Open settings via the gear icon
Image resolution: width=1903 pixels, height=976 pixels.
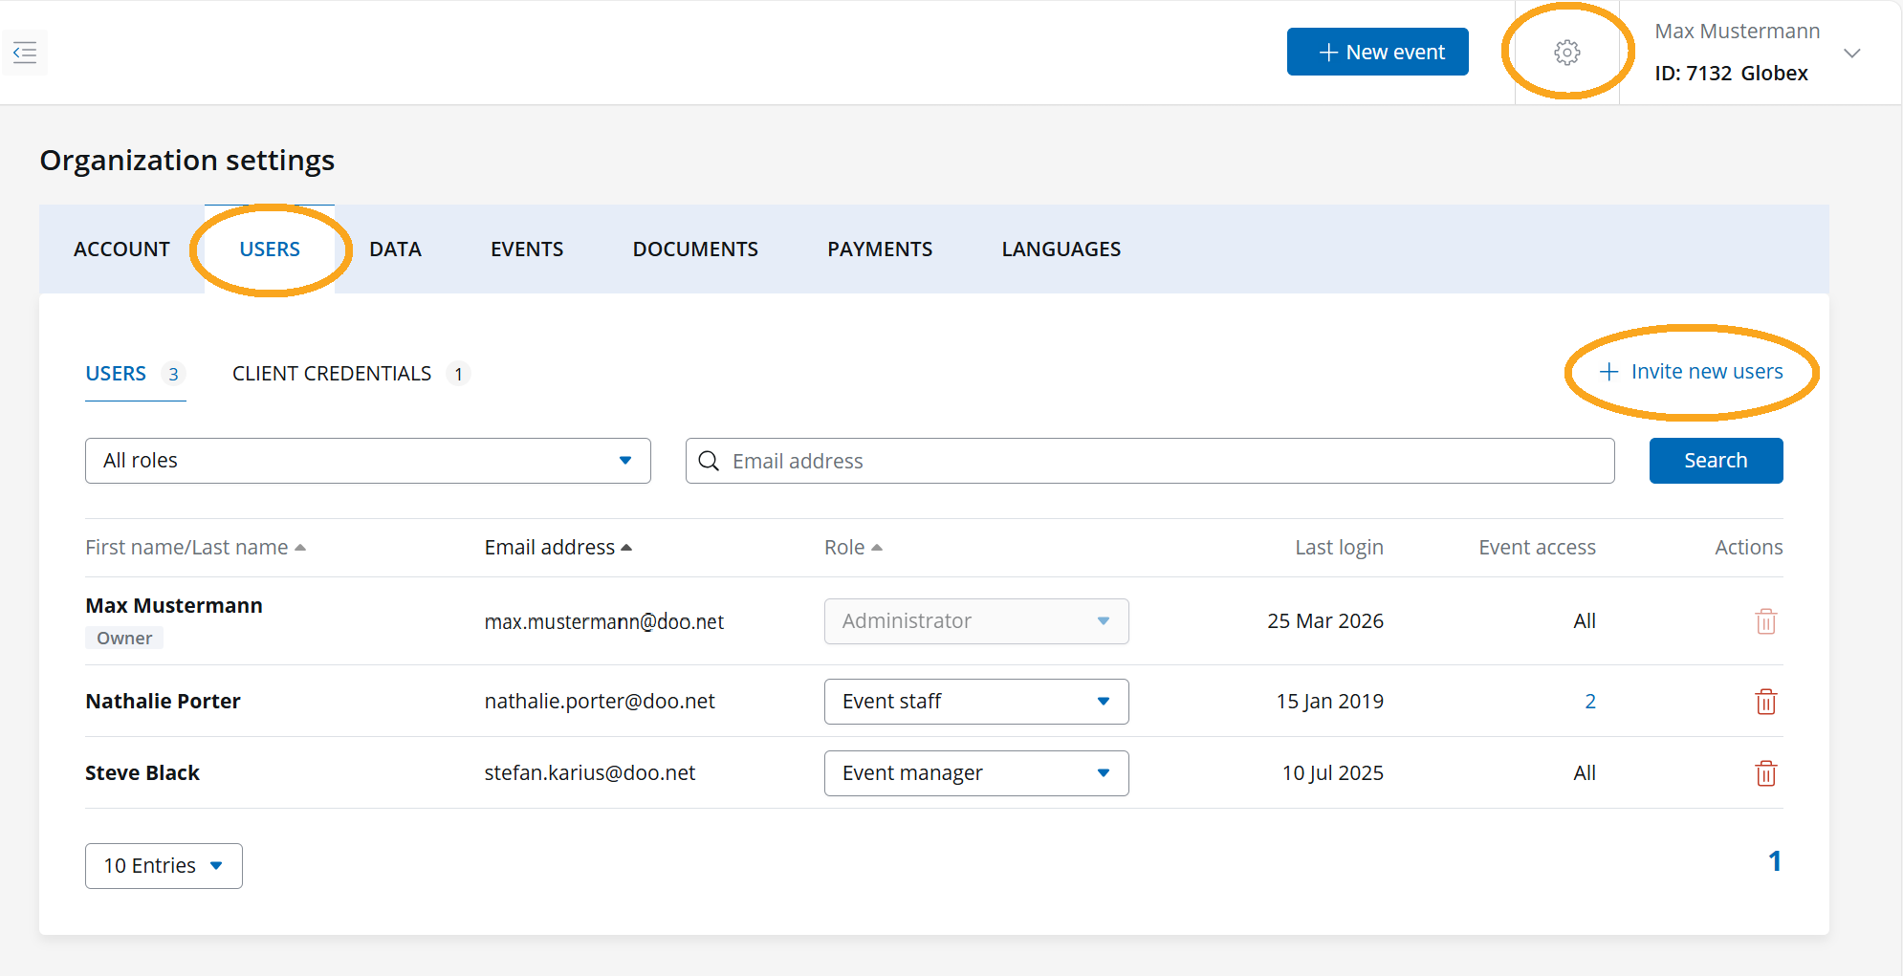coord(1566,53)
